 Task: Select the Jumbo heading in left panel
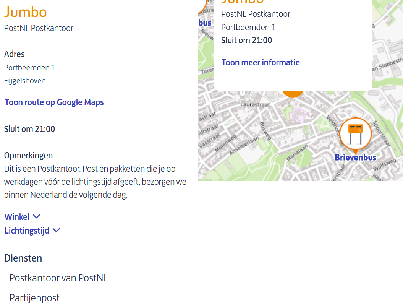pos(26,12)
